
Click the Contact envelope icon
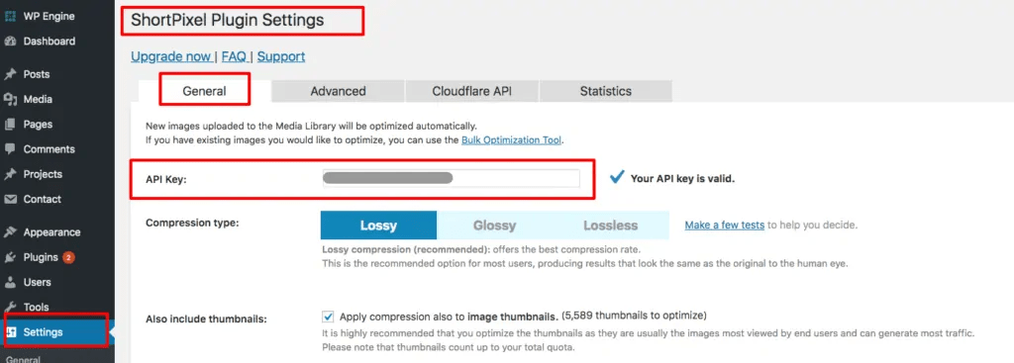10,199
